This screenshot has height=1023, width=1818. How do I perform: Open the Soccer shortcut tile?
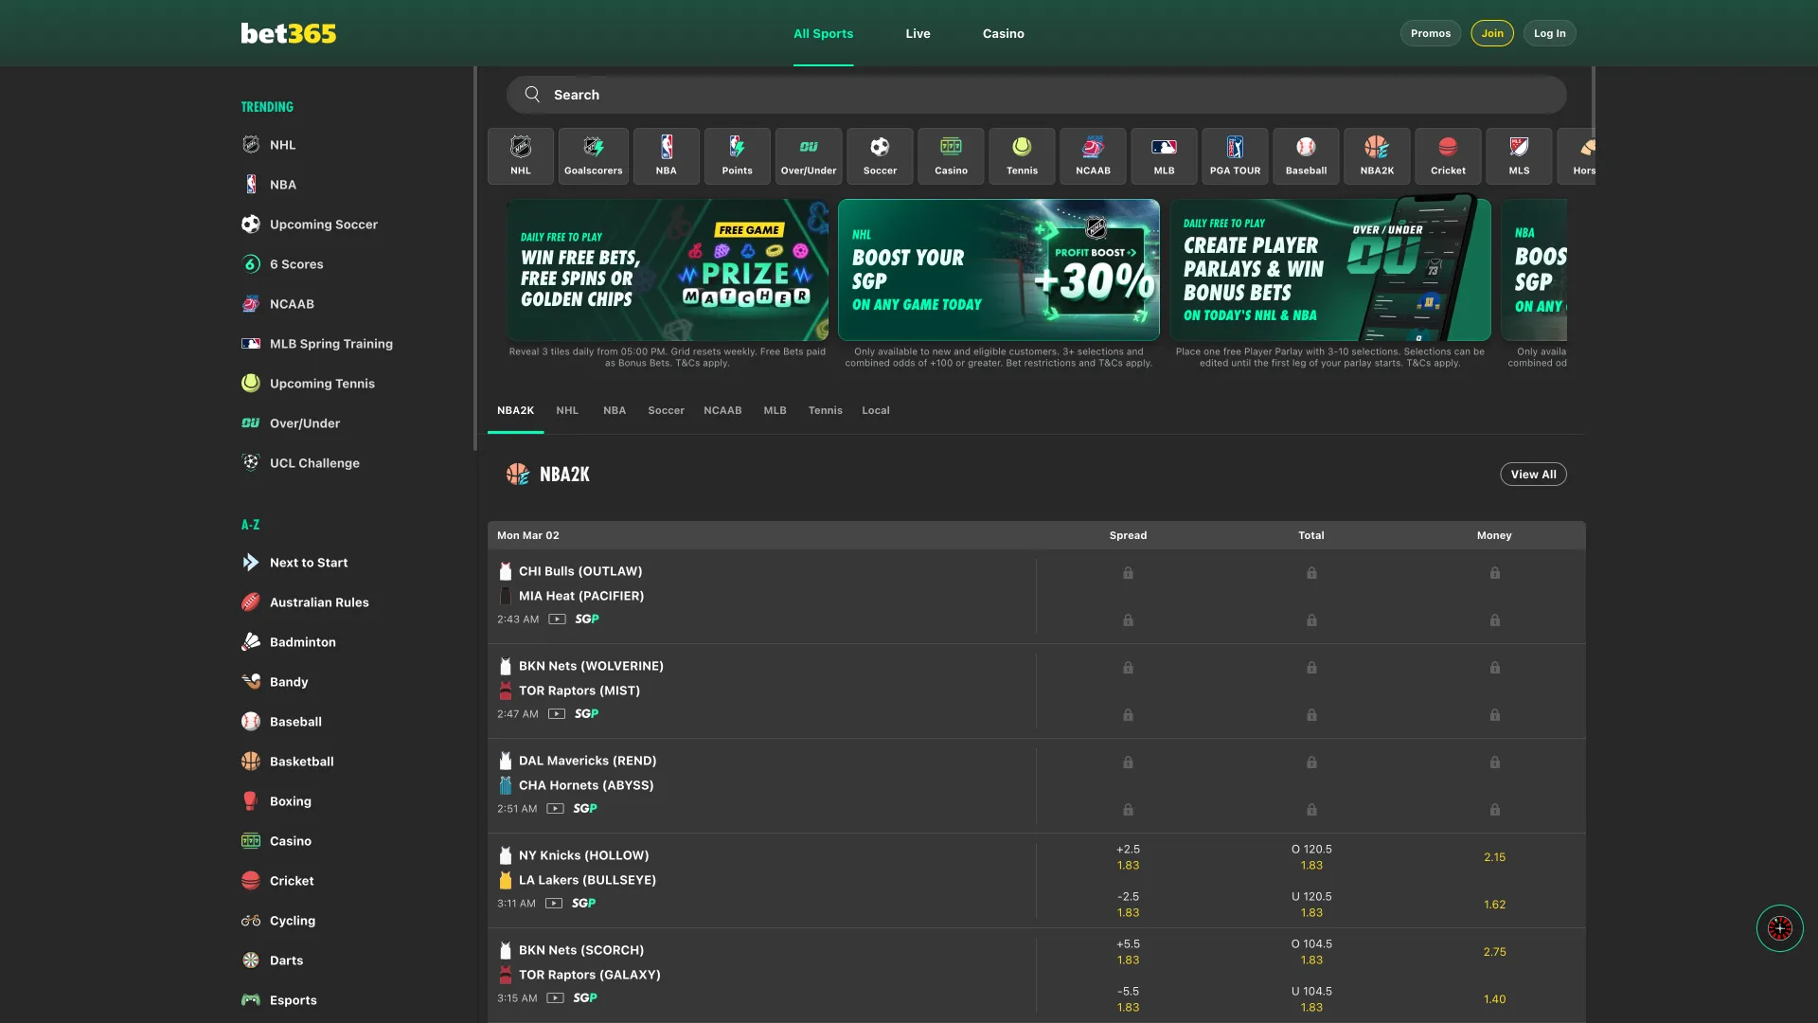[x=880, y=155]
